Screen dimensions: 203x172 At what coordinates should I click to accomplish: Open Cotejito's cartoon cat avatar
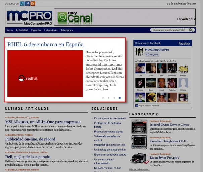pyautogui.click(x=183, y=69)
